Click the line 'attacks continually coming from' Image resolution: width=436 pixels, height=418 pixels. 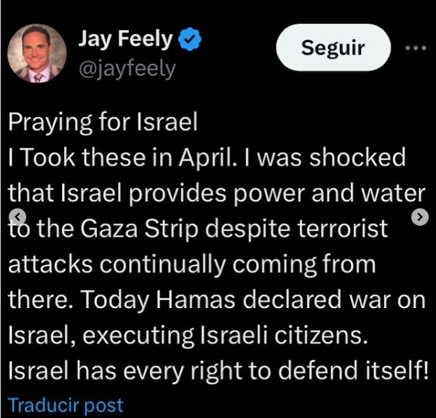pos(192,264)
